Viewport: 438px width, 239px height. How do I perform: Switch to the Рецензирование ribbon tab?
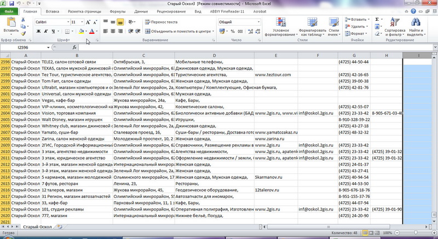point(171,11)
